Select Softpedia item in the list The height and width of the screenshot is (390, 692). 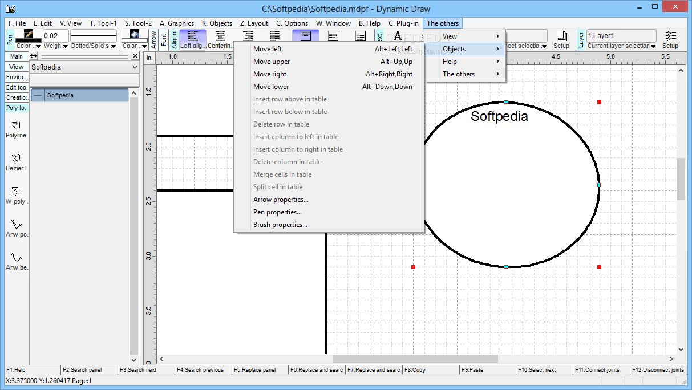(x=80, y=95)
